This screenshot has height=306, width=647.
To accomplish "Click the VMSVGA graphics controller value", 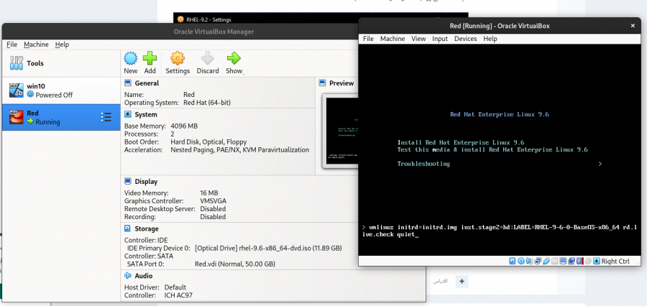I will tap(213, 201).
